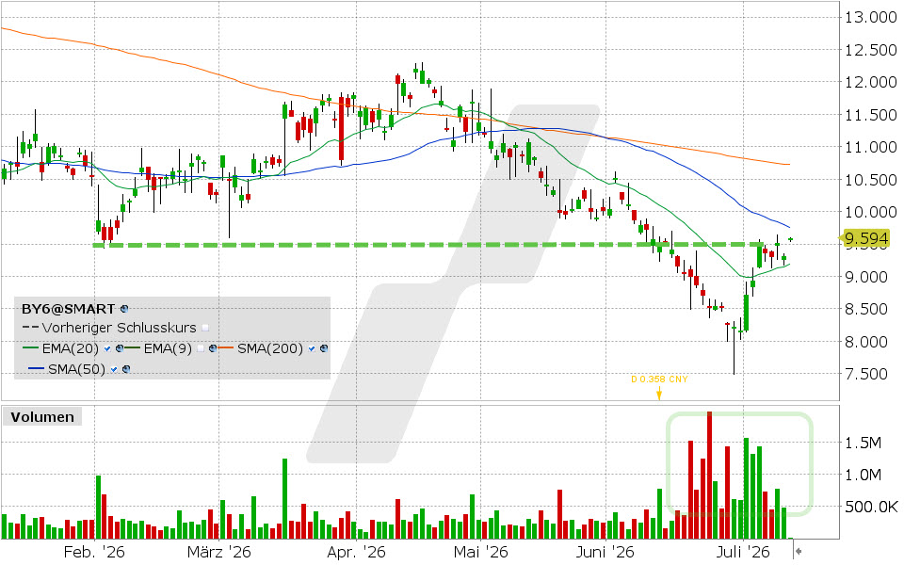Open EMA(20) indicator settings orb
This screenshot has height=565, width=904.
(120, 348)
